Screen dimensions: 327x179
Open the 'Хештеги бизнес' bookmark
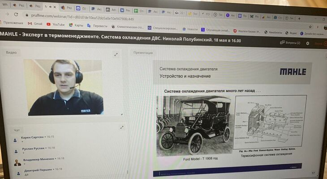coord(247,31)
